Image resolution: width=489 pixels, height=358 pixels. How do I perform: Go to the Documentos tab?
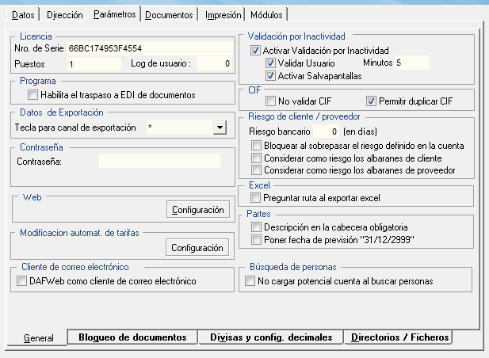[x=169, y=14]
